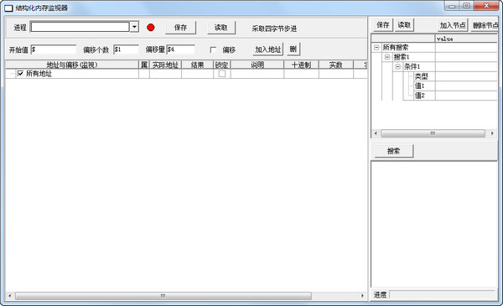The image size is (503, 306).
Task: Click the 删 delete button
Action: click(x=293, y=49)
